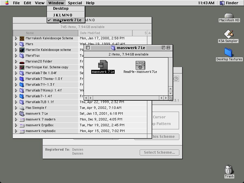Click the zoom box of masswerk window

coord(163,48)
